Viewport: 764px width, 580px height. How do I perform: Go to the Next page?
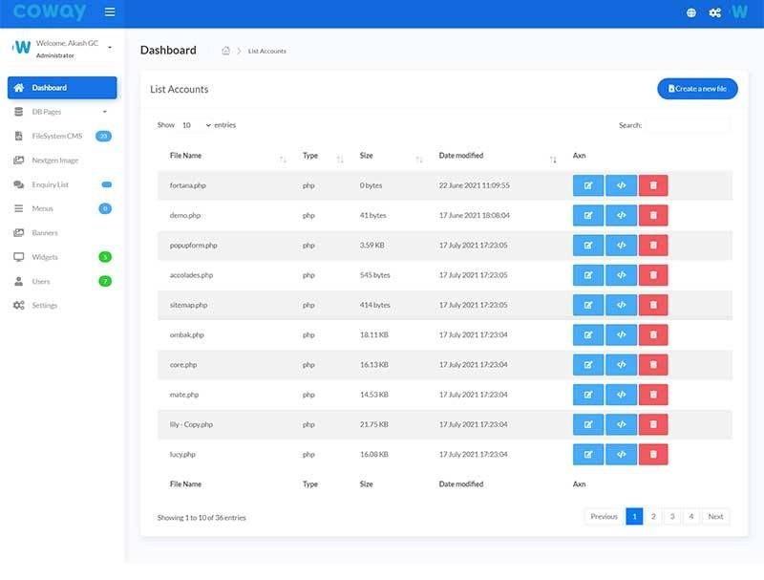tap(715, 516)
